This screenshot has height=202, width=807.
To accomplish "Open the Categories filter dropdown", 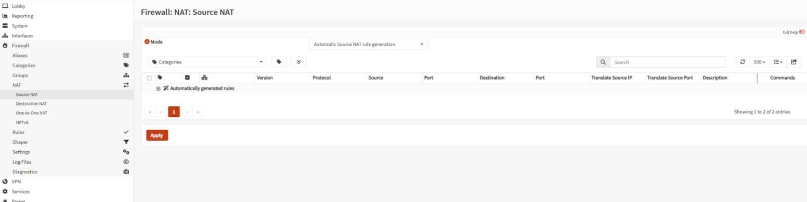I will [x=208, y=62].
